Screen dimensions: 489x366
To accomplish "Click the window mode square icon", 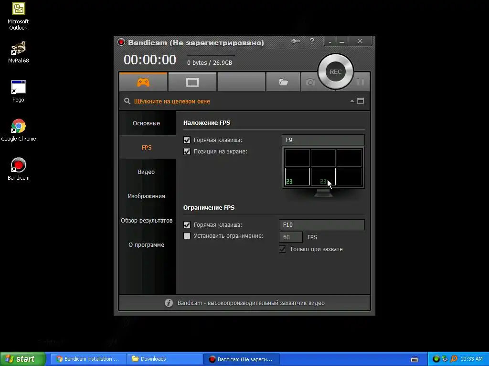I will 361,101.
